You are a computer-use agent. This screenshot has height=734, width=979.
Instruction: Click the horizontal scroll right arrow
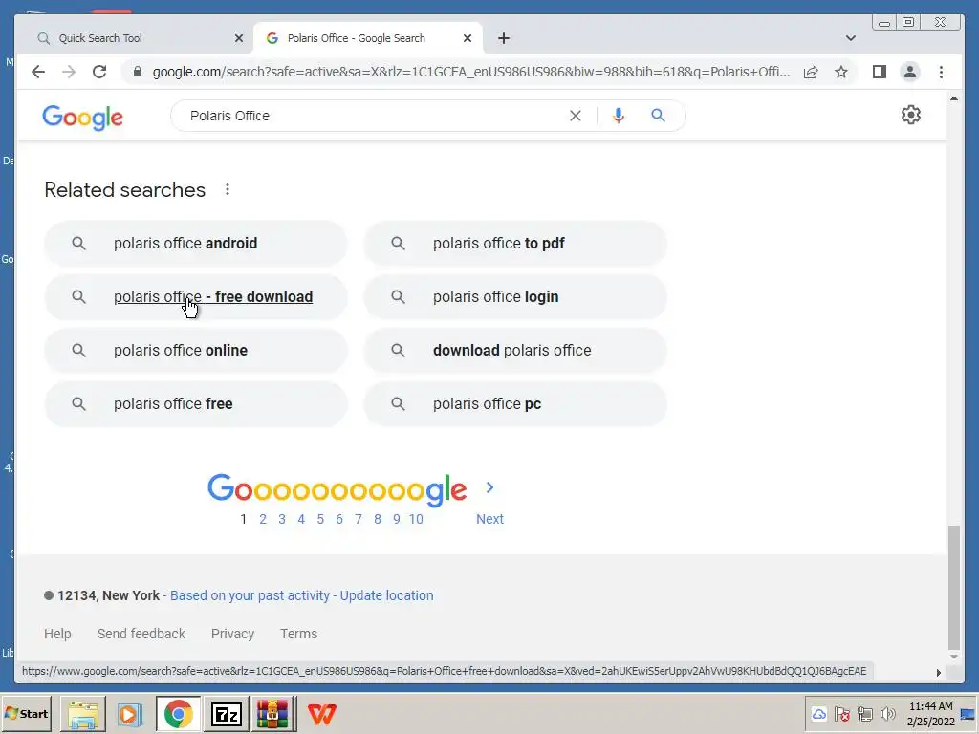(939, 673)
